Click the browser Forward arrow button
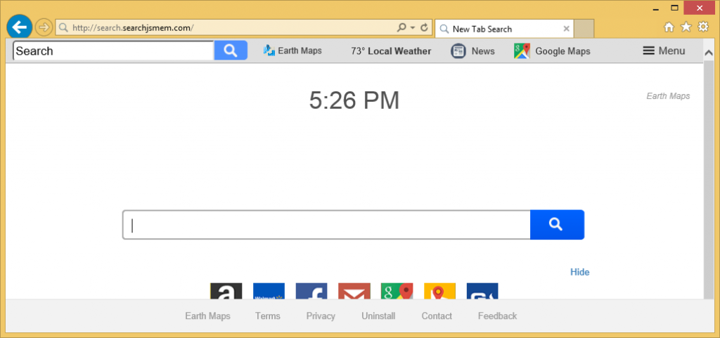Screen dimensions: 720x338 44,28
